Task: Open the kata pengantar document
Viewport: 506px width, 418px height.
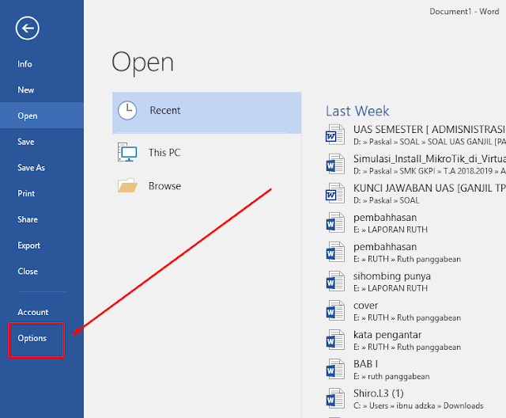Action: [387, 335]
